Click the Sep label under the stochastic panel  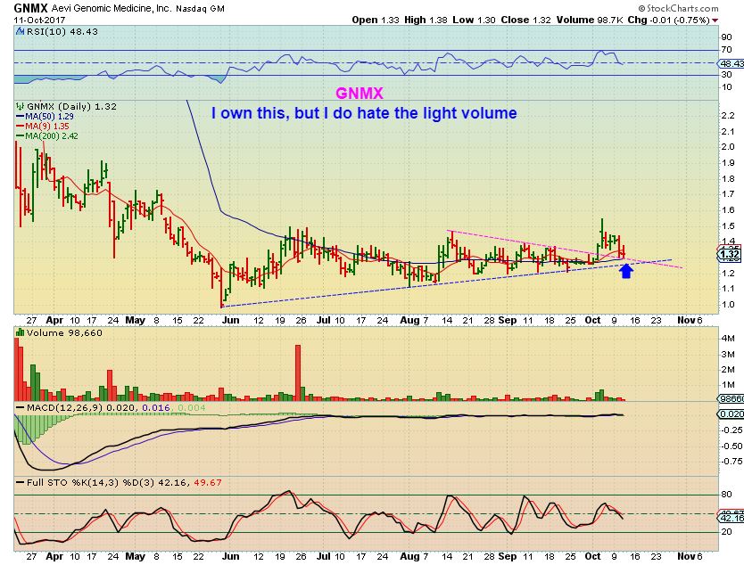coord(508,556)
